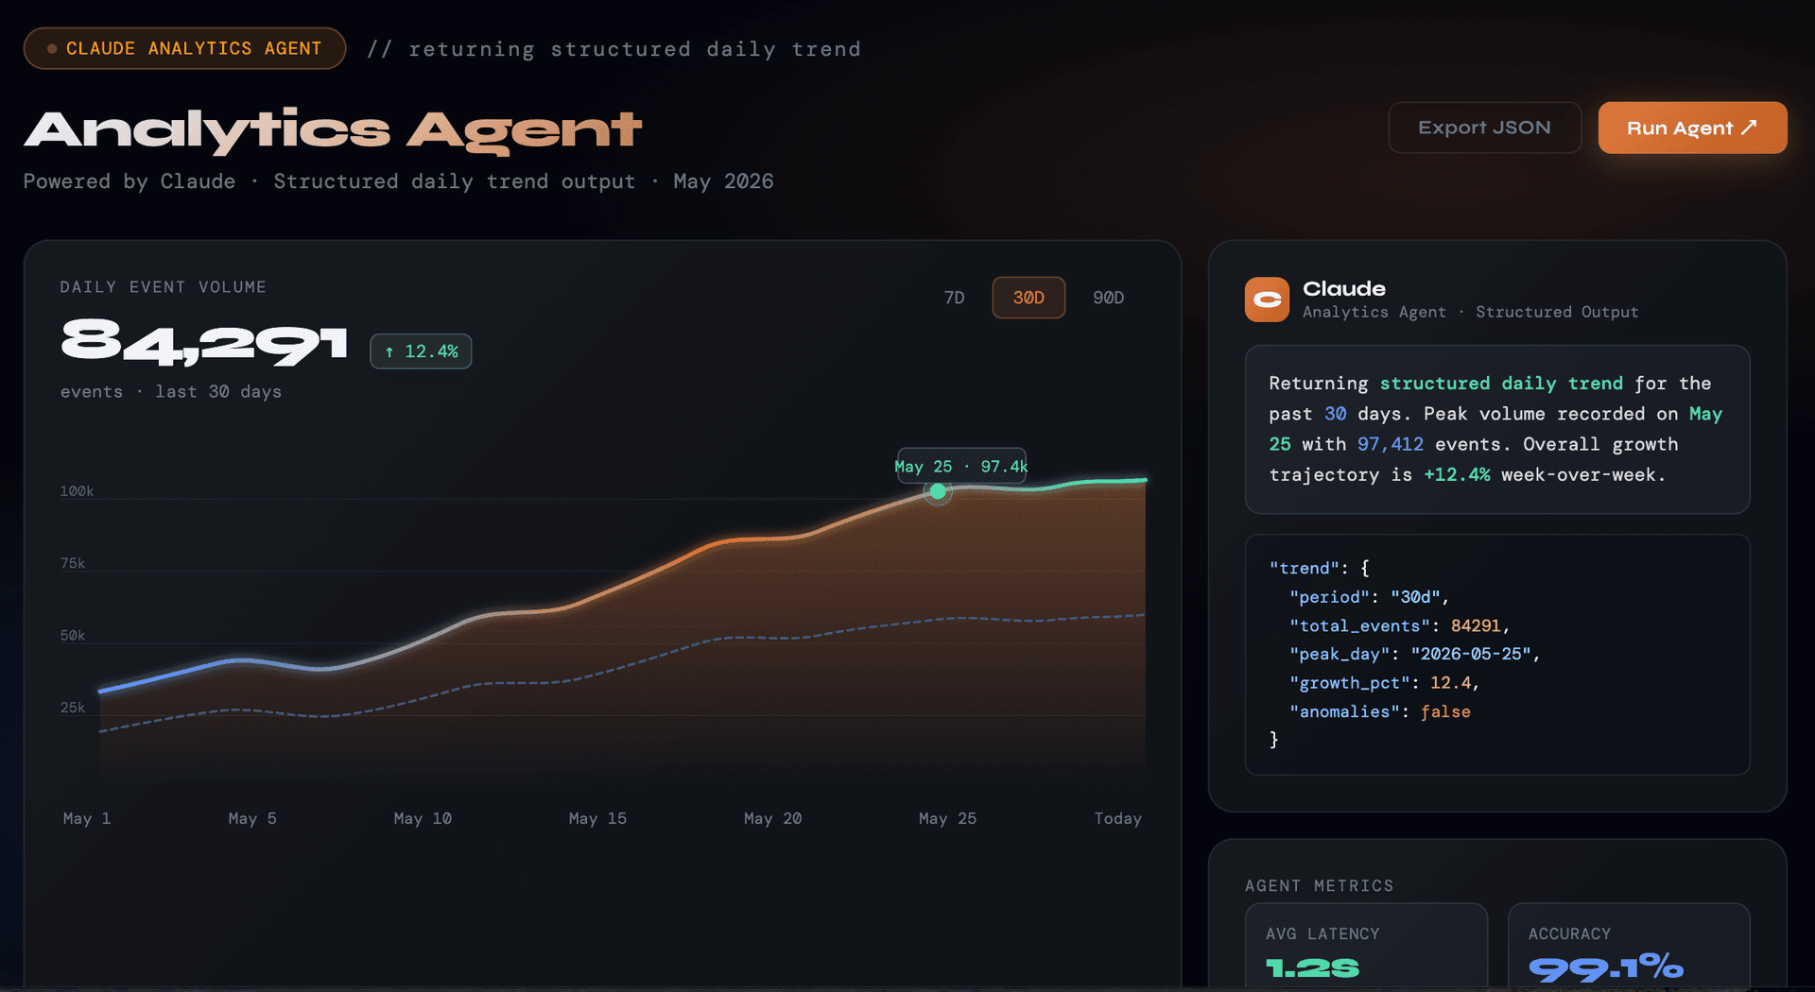
Task: Click the "growth_pct": 12.4 JSON line
Action: tap(1384, 683)
